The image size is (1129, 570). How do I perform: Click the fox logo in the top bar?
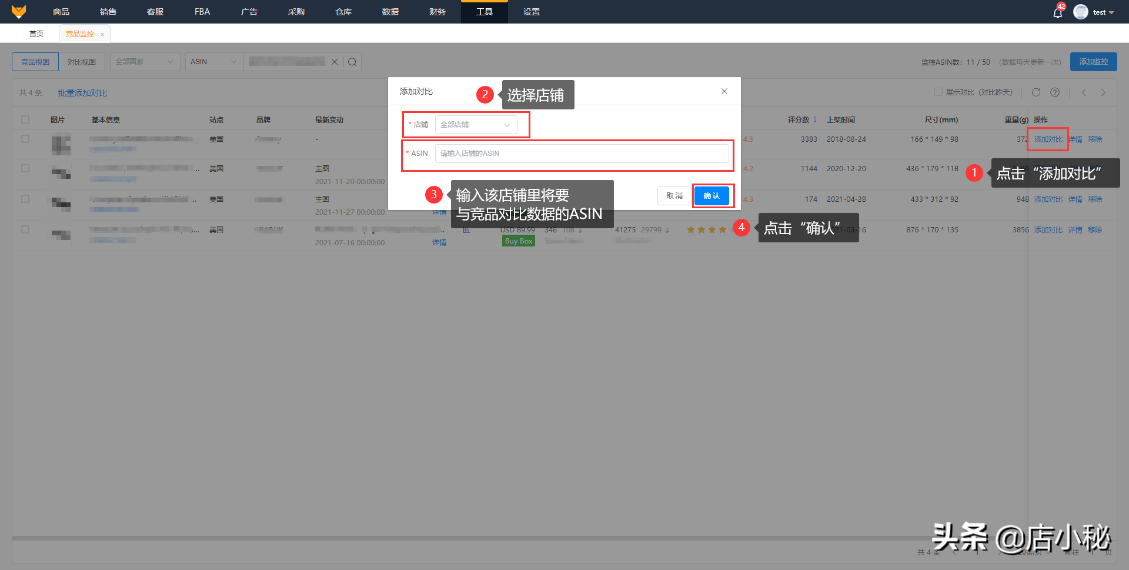[x=18, y=11]
